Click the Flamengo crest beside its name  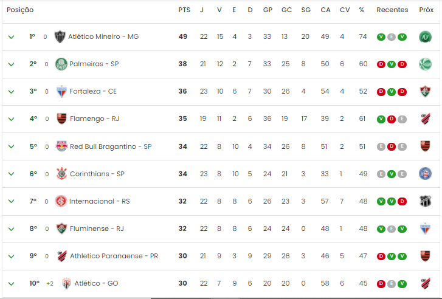point(61,119)
